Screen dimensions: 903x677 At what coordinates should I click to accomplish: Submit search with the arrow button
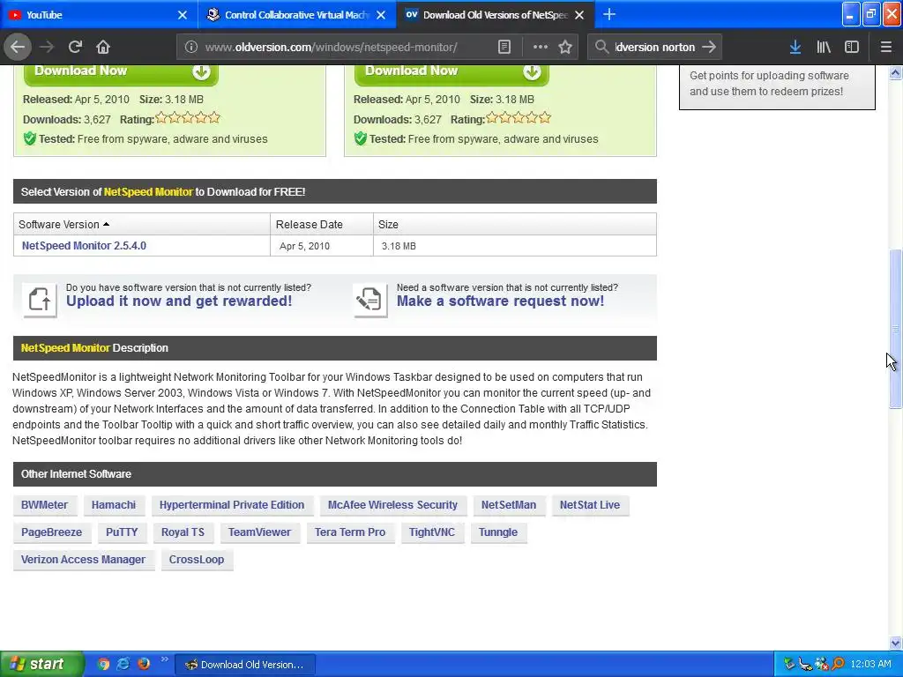tap(709, 47)
